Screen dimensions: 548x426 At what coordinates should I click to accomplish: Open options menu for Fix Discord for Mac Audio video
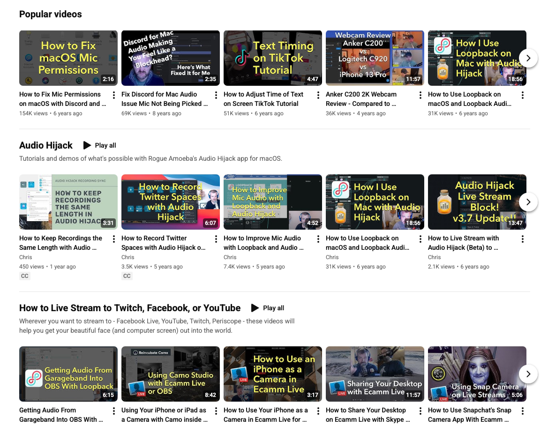[x=216, y=95]
